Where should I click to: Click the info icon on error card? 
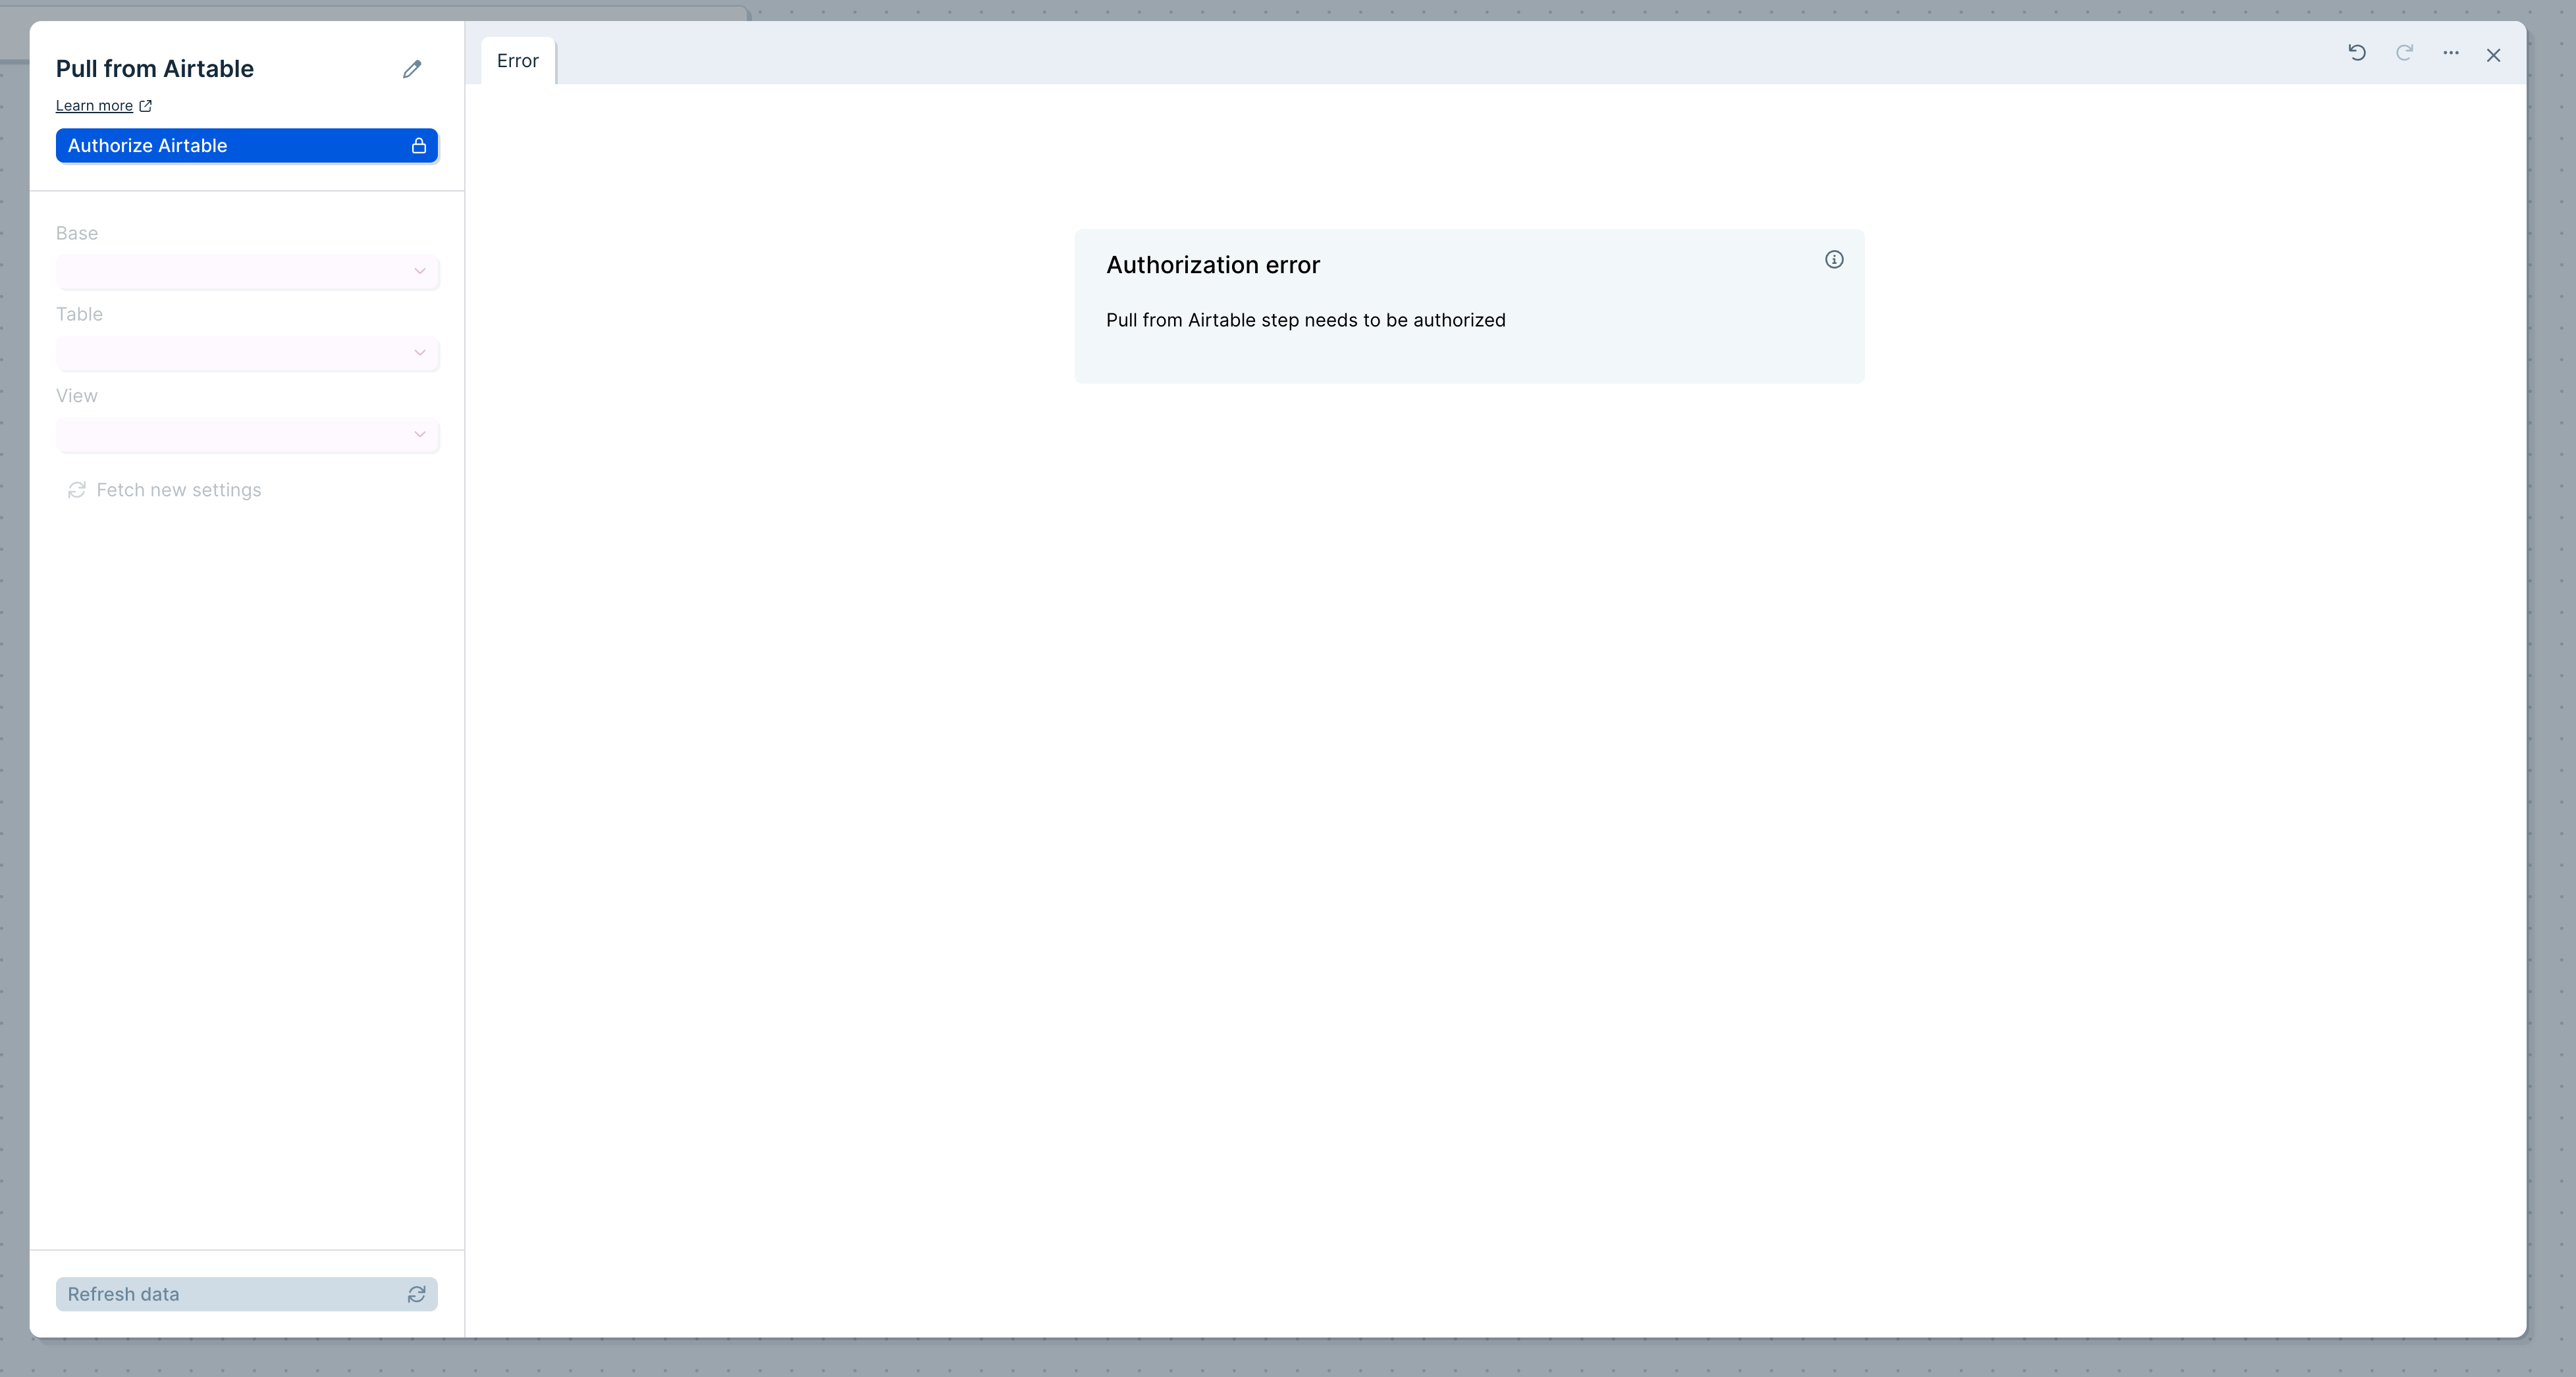(x=1834, y=260)
